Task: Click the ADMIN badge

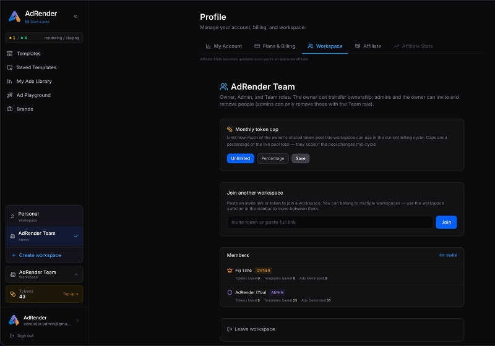Action: (x=277, y=292)
